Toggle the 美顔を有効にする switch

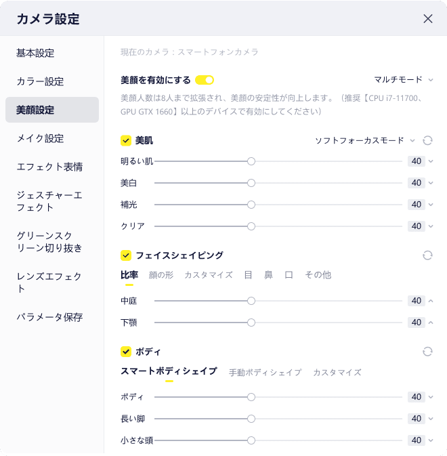click(x=205, y=80)
